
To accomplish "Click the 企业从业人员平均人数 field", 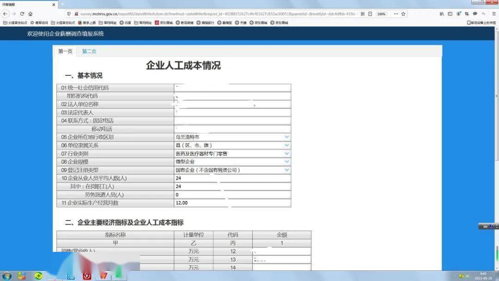I will (x=232, y=178).
